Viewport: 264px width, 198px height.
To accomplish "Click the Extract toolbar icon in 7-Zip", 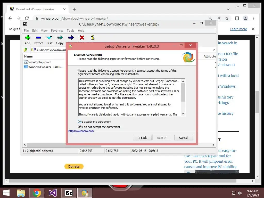I will coord(38,38).
